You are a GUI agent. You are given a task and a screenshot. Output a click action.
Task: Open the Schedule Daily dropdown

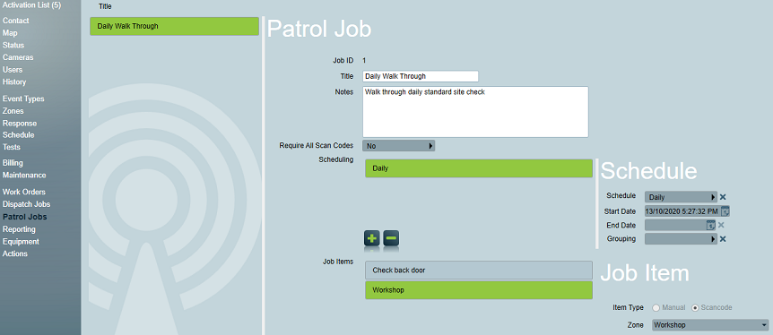681,197
